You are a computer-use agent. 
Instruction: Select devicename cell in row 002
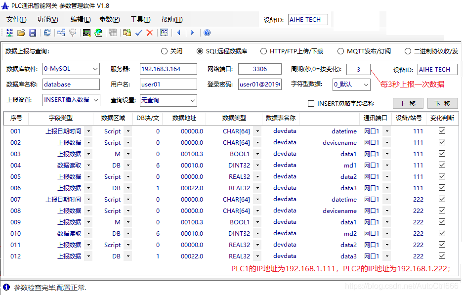click(339, 143)
